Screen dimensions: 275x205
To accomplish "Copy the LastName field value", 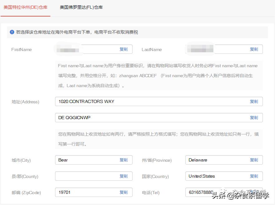I will pyautogui.click(x=254, y=49).
